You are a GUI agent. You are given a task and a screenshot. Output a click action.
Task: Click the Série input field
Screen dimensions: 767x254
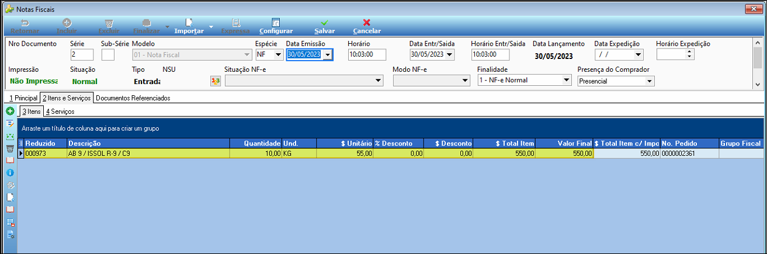(82, 55)
